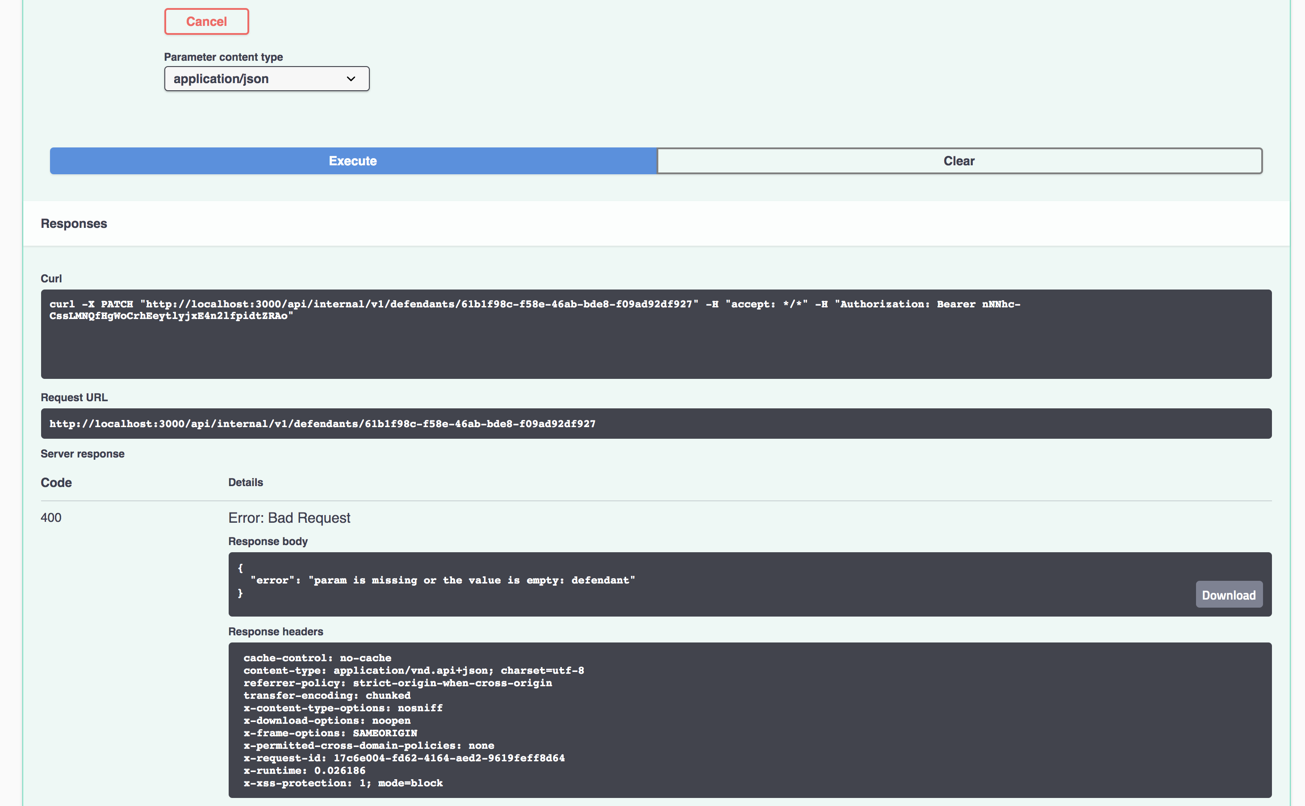Screen dimensions: 1305x806
Task: Click the Code column header
Action: click(55, 483)
